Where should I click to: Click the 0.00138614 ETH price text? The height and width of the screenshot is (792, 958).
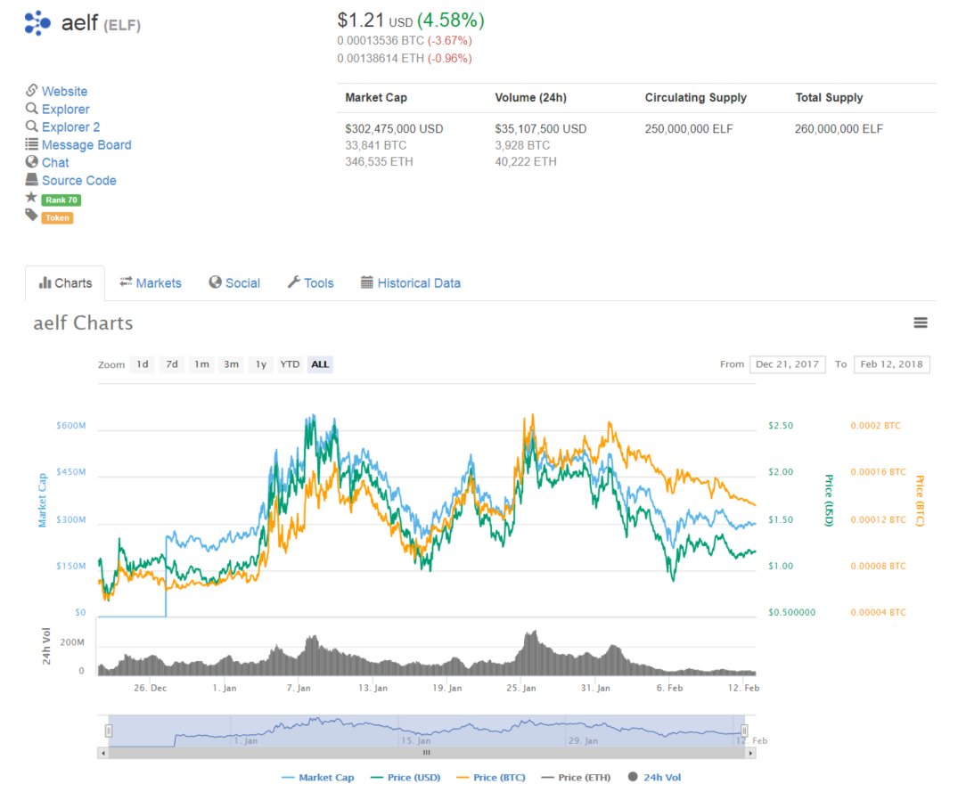(381, 59)
